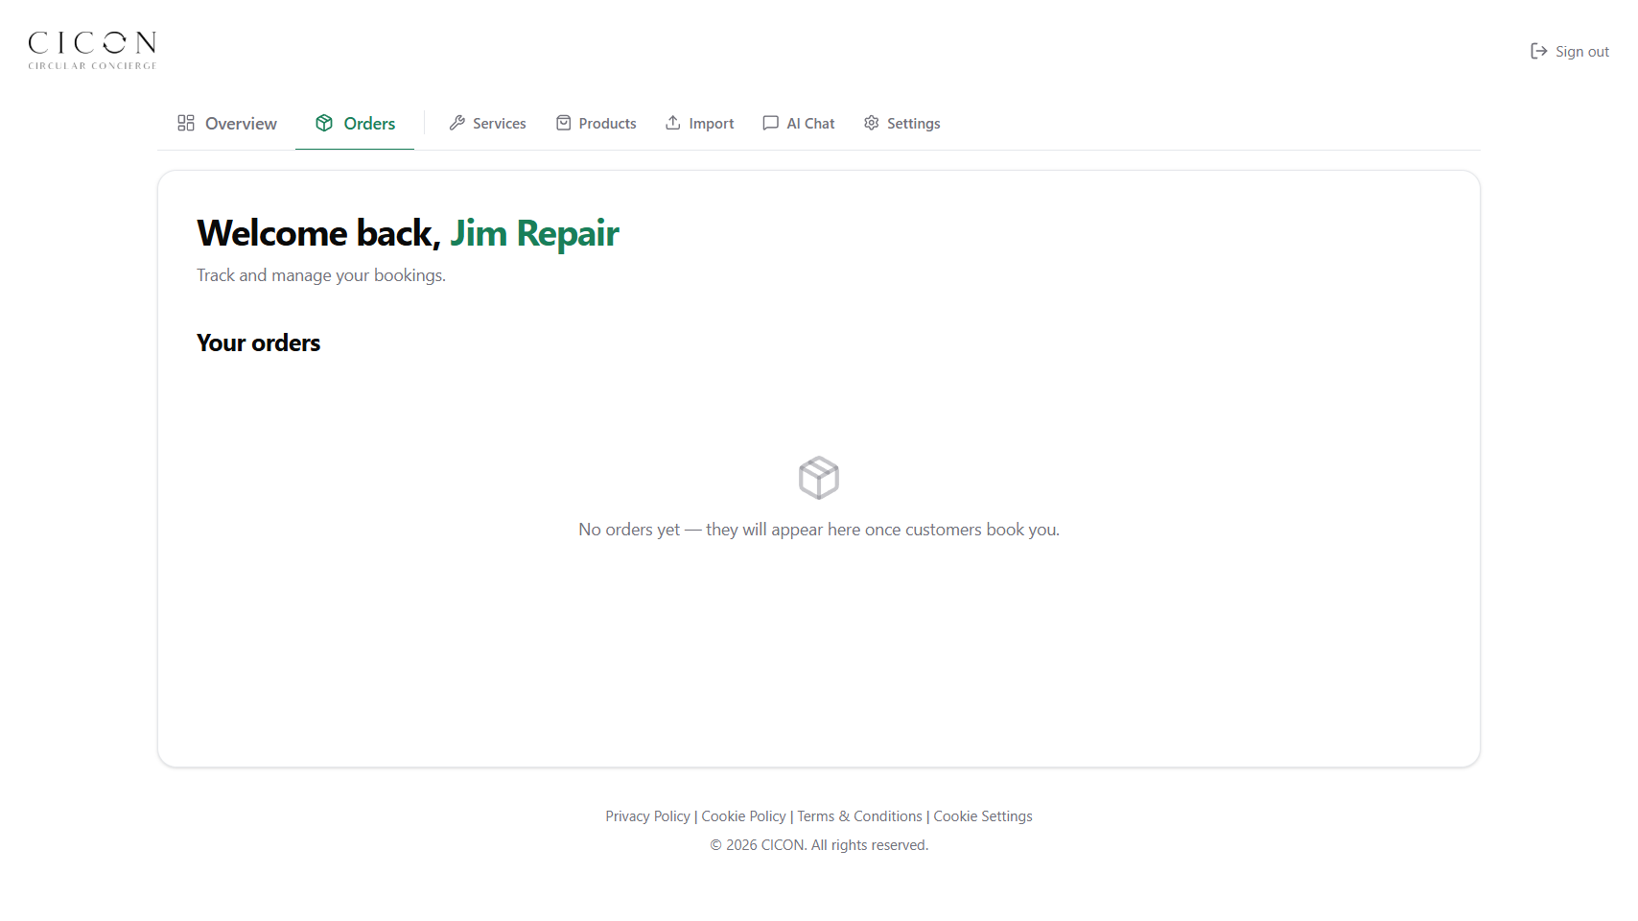Screen dimensions: 1638x921
Task: Click the CICON Circular Concierge logo
Action: (x=92, y=50)
